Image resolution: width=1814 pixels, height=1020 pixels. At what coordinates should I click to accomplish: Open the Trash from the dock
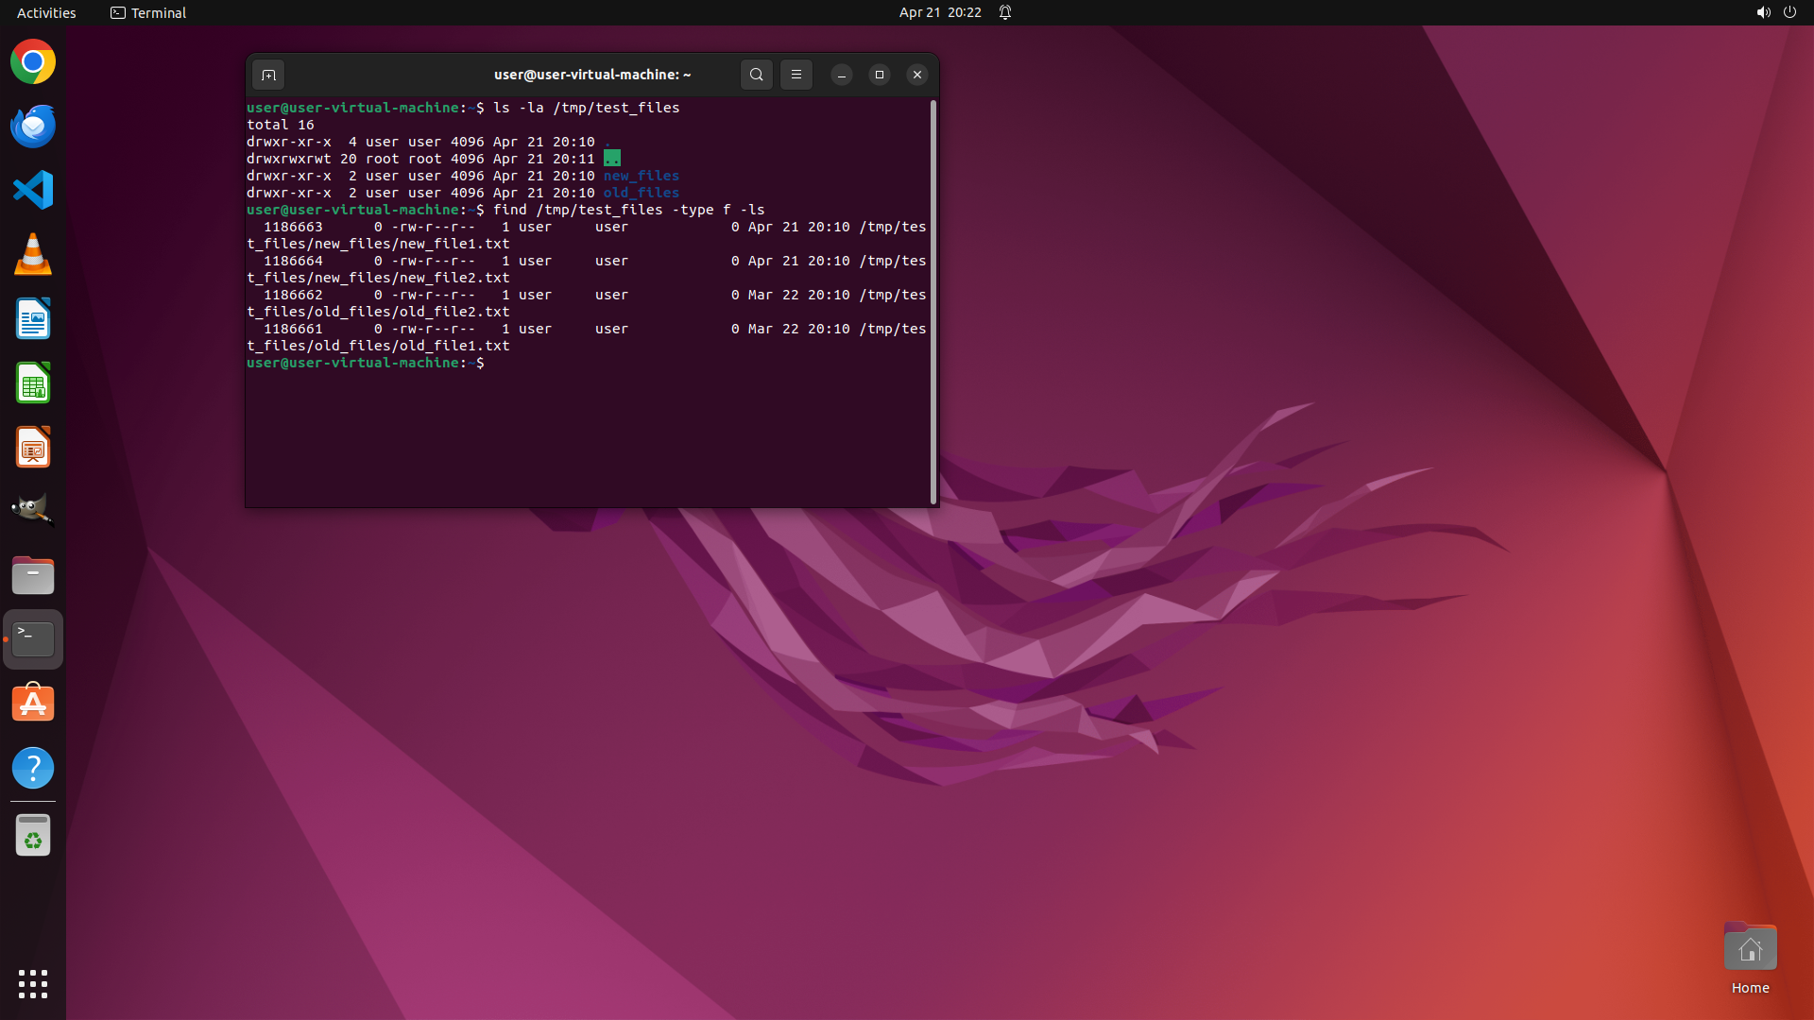pos(33,836)
